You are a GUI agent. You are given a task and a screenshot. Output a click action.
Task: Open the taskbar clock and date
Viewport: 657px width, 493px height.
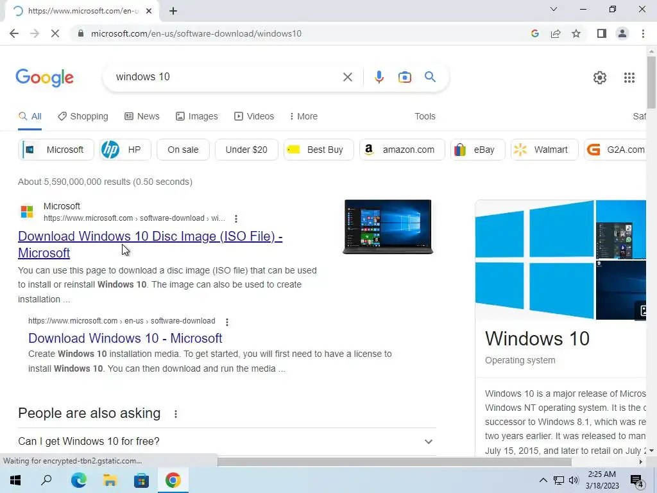pyautogui.click(x=602, y=480)
